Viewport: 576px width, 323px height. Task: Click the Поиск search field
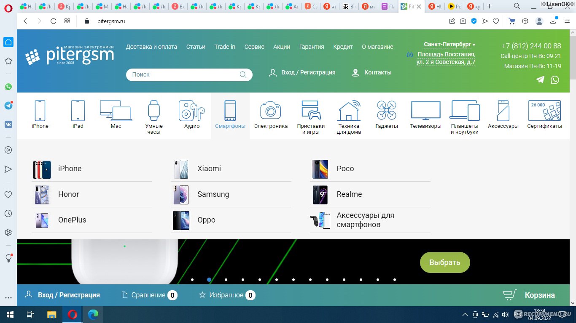(x=189, y=74)
